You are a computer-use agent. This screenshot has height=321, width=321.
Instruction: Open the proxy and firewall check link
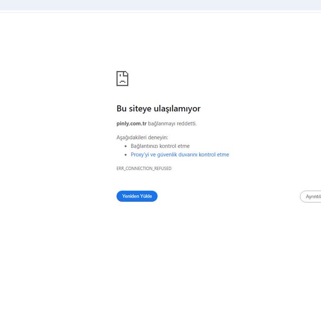(x=180, y=155)
